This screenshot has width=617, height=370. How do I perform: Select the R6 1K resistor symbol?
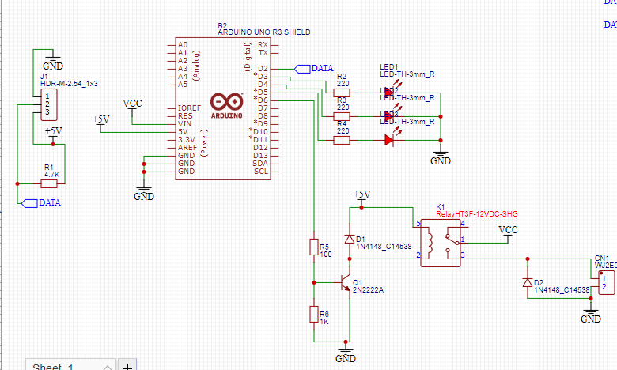point(313,314)
